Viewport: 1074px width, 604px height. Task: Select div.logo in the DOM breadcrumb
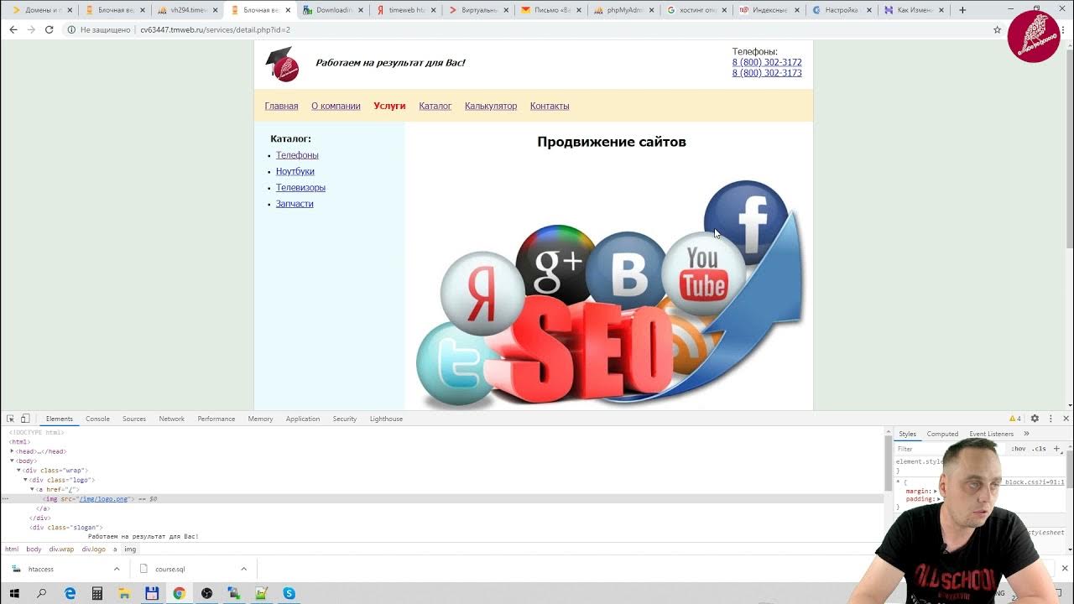tap(94, 549)
